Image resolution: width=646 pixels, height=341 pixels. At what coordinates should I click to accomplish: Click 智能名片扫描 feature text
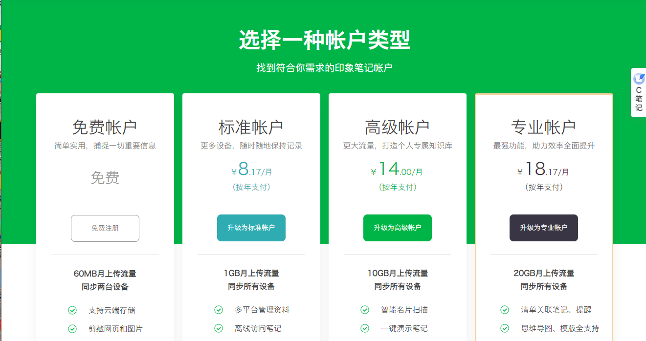pos(404,310)
